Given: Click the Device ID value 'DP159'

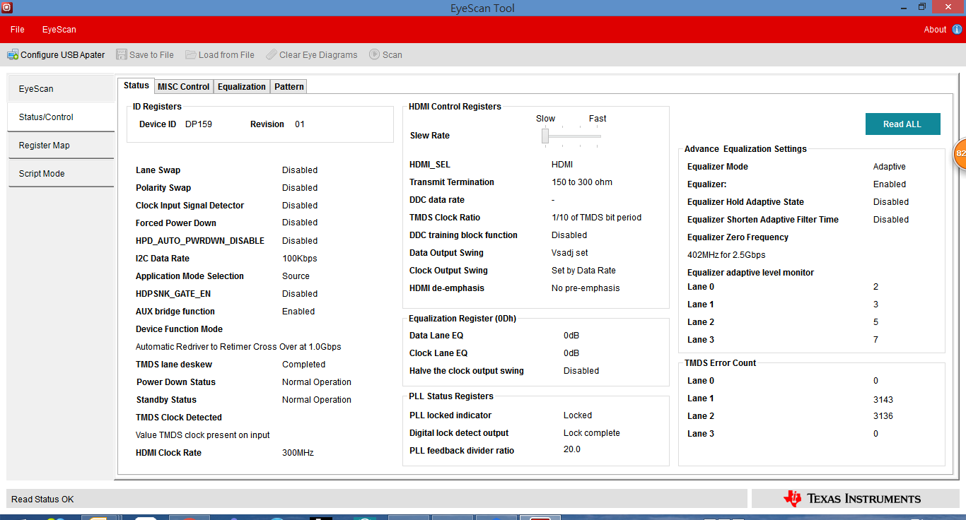Looking at the screenshot, I should 199,124.
